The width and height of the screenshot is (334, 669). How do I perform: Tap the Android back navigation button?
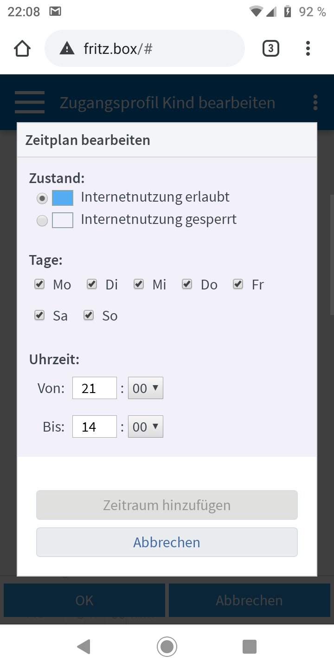[x=84, y=647]
